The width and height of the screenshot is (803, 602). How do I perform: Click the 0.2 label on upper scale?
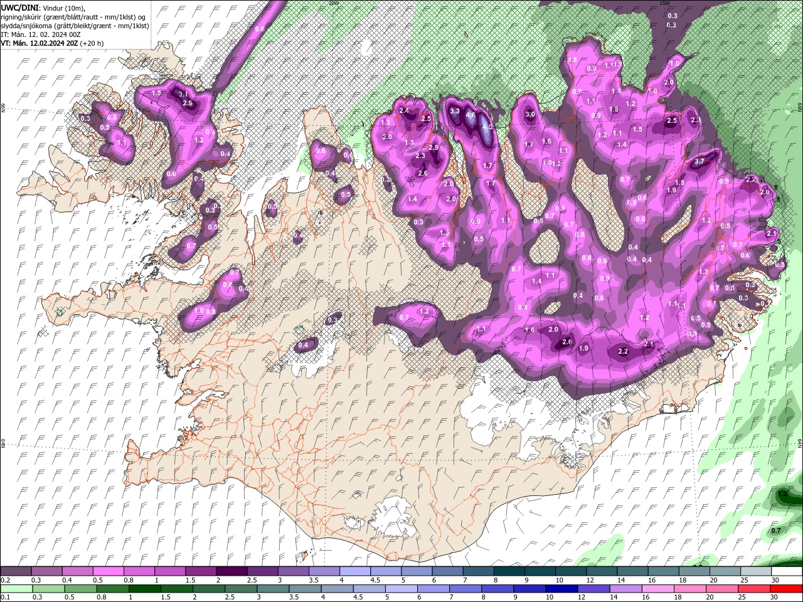pos(5,580)
